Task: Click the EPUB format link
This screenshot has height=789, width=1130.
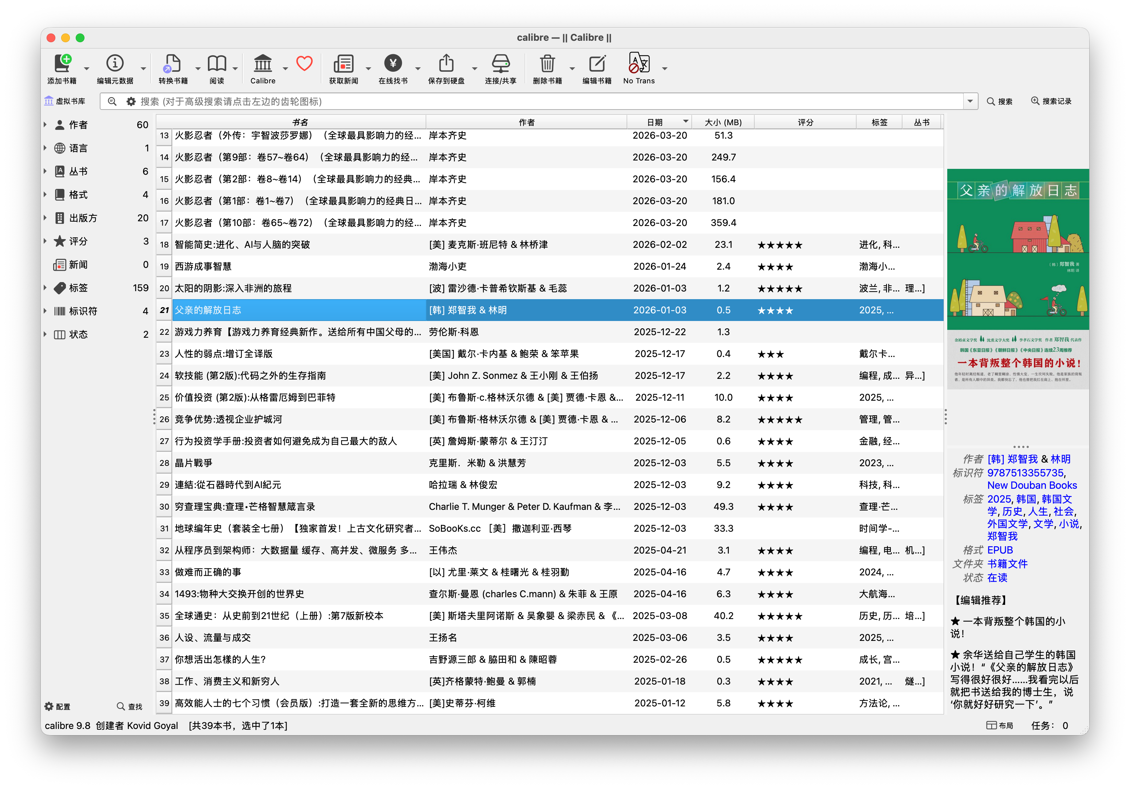Action: pyautogui.click(x=1000, y=550)
